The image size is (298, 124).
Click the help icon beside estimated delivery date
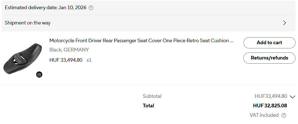(x=91, y=8)
